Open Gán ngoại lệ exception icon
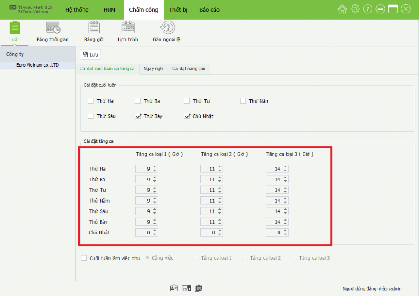 tap(166, 28)
